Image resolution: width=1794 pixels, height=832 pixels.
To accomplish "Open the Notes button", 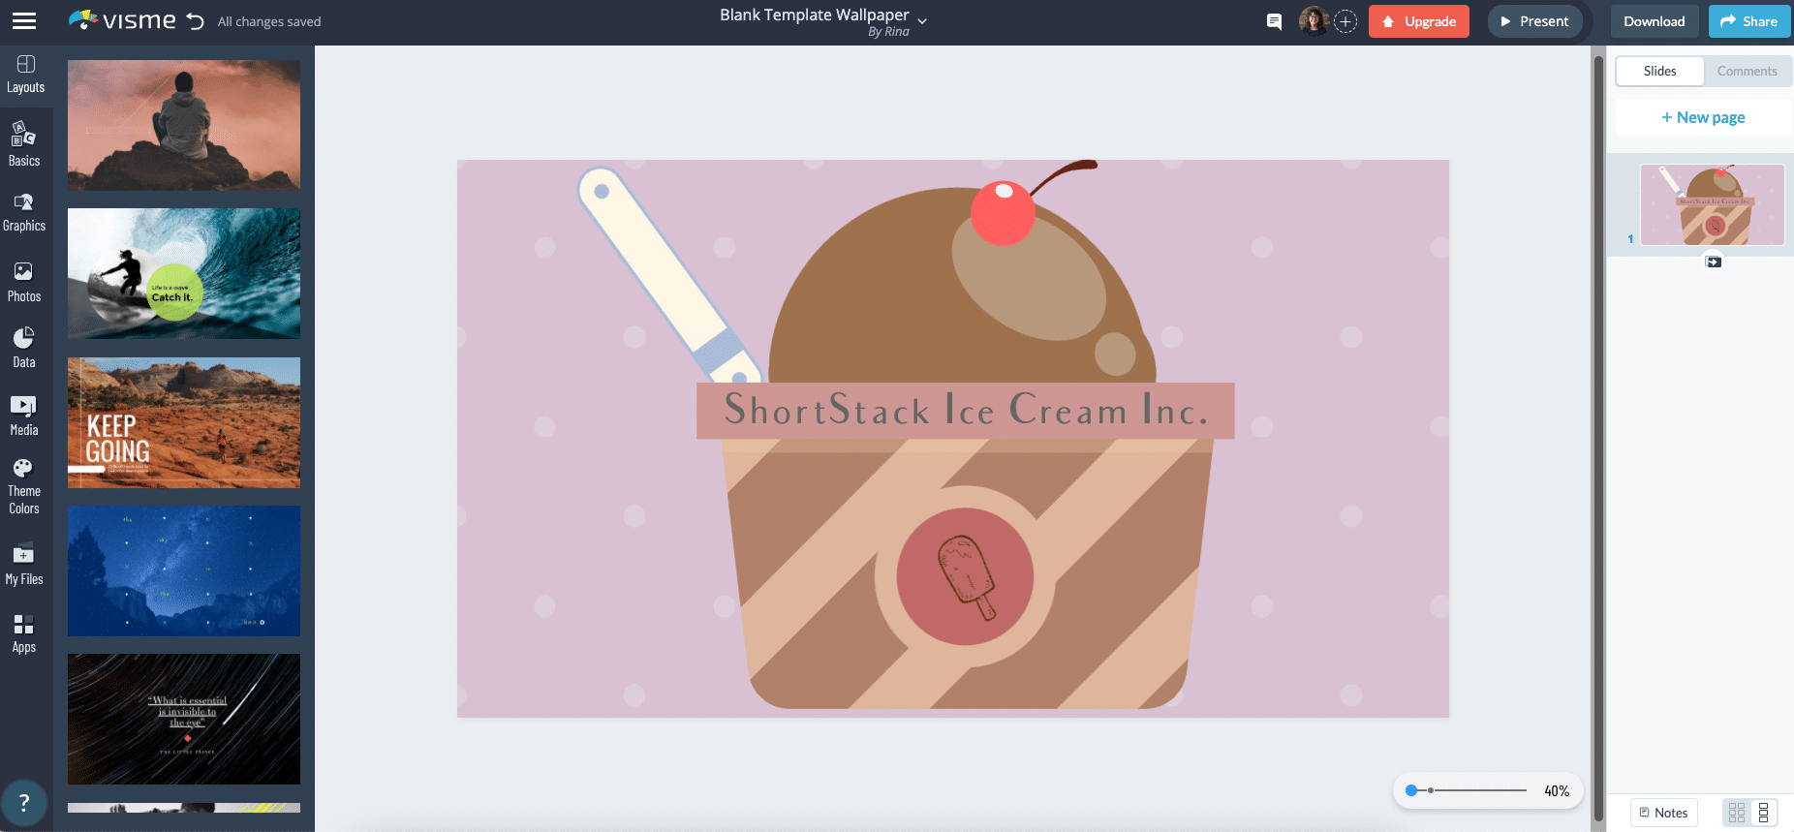I will click(1663, 813).
